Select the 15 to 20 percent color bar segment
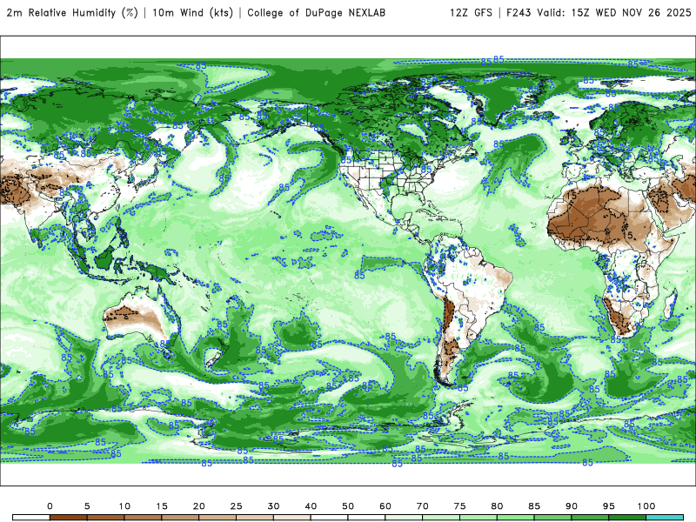This screenshot has width=696, height=522. tap(180, 518)
